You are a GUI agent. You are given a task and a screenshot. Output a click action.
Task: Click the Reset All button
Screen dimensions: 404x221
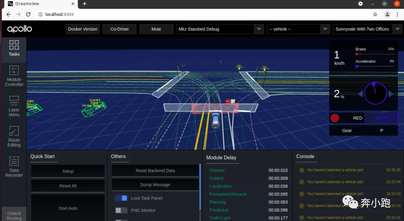click(x=68, y=186)
